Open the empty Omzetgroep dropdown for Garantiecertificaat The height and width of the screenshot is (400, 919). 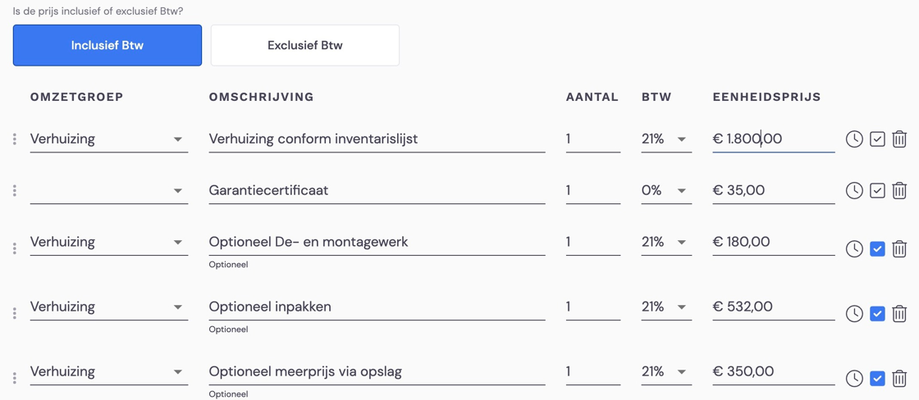[109, 191]
